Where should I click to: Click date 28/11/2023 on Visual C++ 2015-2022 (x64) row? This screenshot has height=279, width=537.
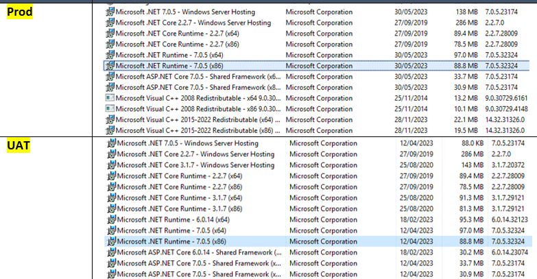(x=411, y=120)
